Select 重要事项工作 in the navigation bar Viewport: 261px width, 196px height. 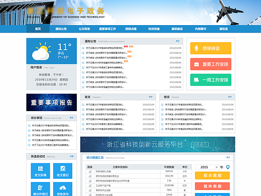[107, 29]
